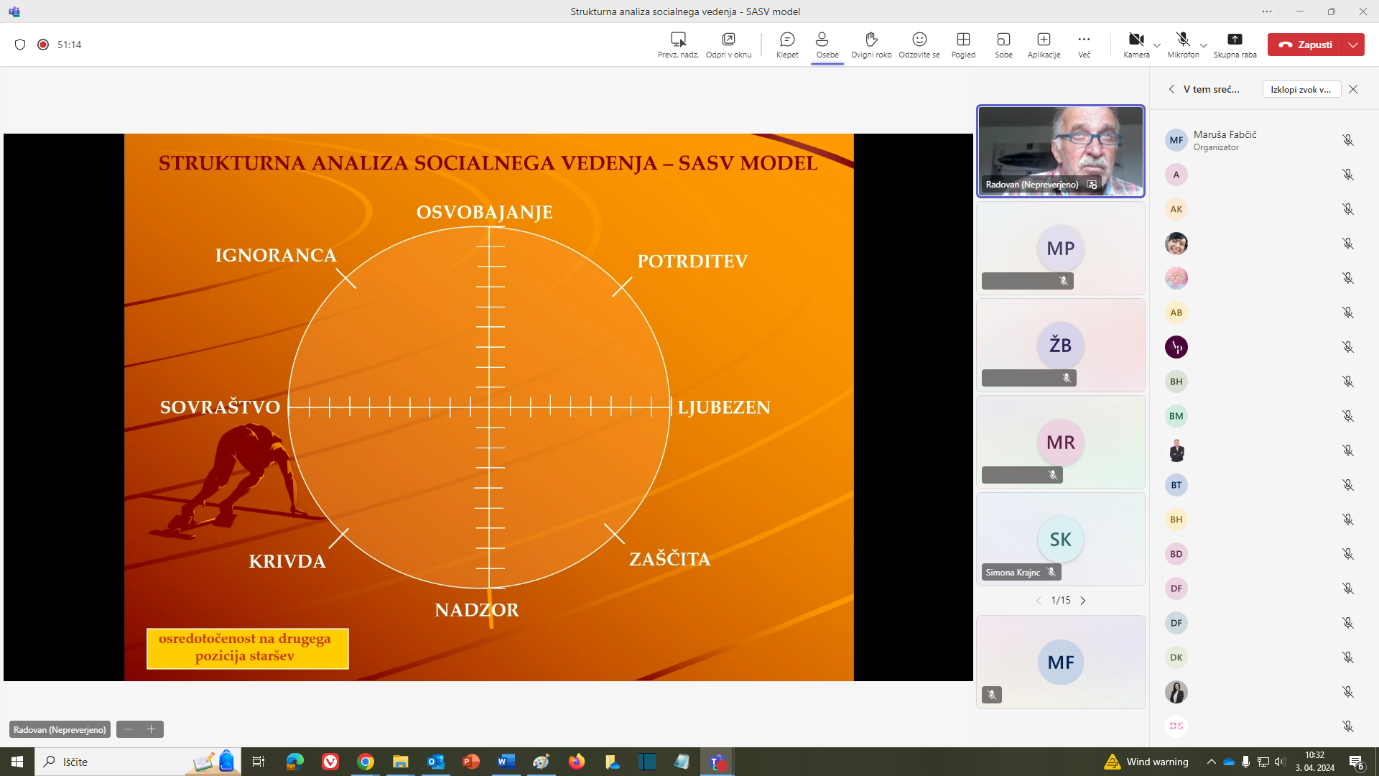
Task: Unmute the Mikrofon microphone
Action: pyautogui.click(x=1183, y=45)
